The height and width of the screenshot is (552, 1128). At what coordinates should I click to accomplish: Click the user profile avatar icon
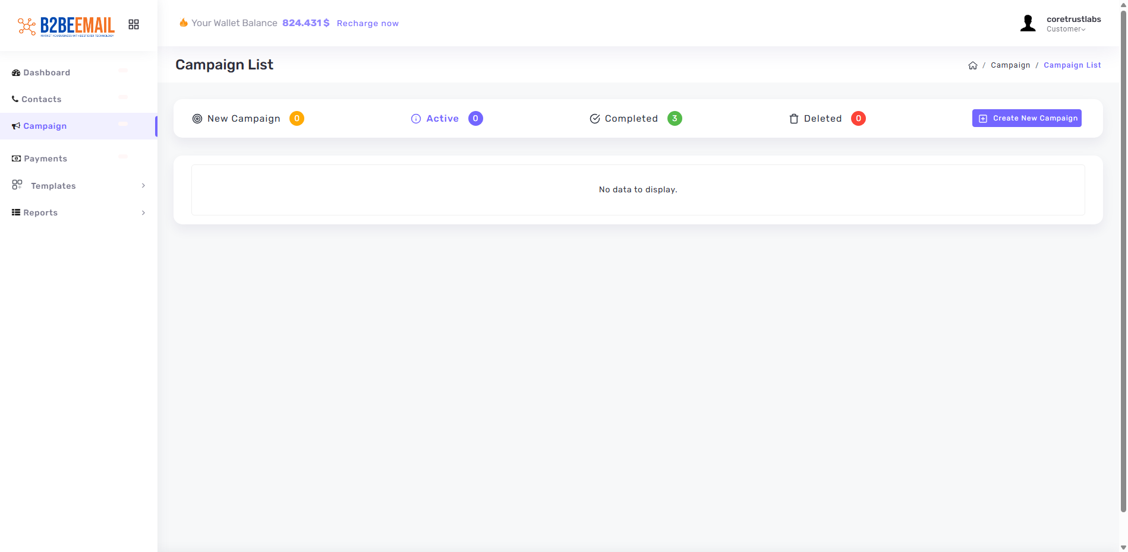tap(1028, 24)
